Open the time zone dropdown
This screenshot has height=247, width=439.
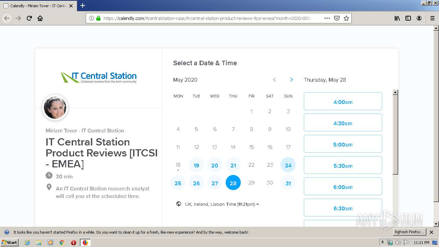pos(222,204)
